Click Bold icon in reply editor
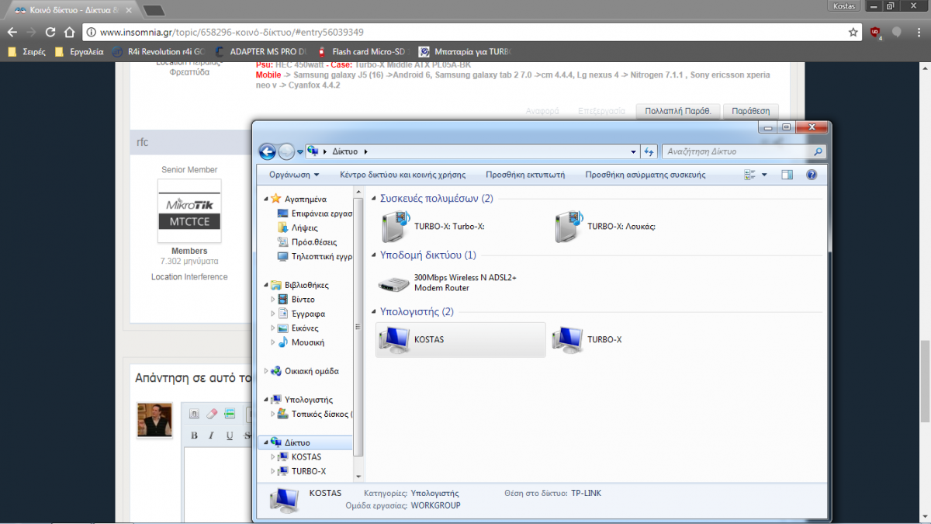 click(x=195, y=436)
